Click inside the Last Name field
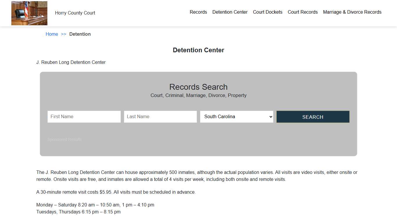 (160, 116)
